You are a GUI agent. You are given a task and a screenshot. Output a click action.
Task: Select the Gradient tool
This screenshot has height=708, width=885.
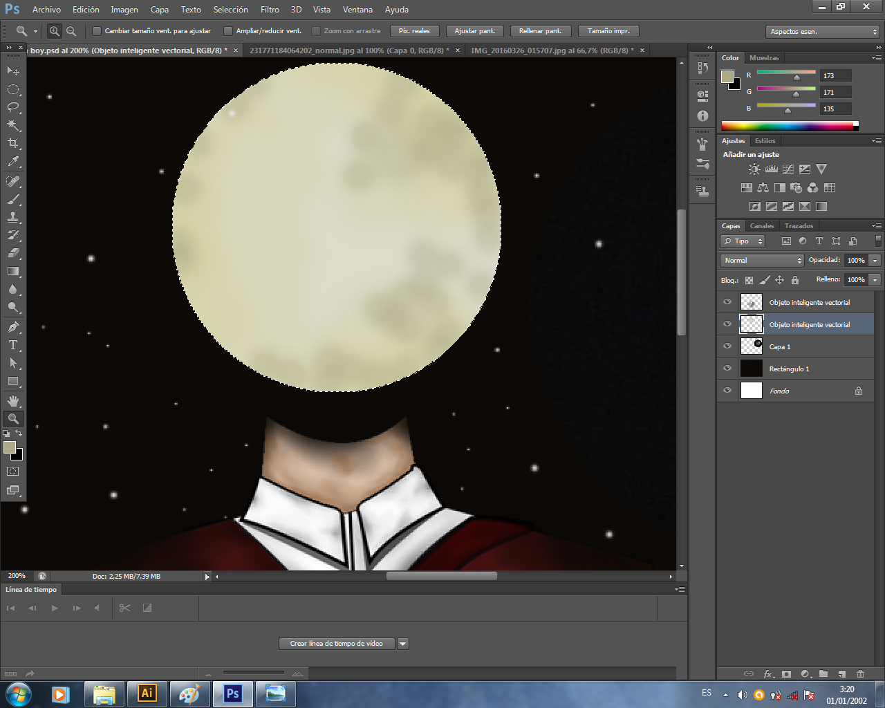point(13,271)
